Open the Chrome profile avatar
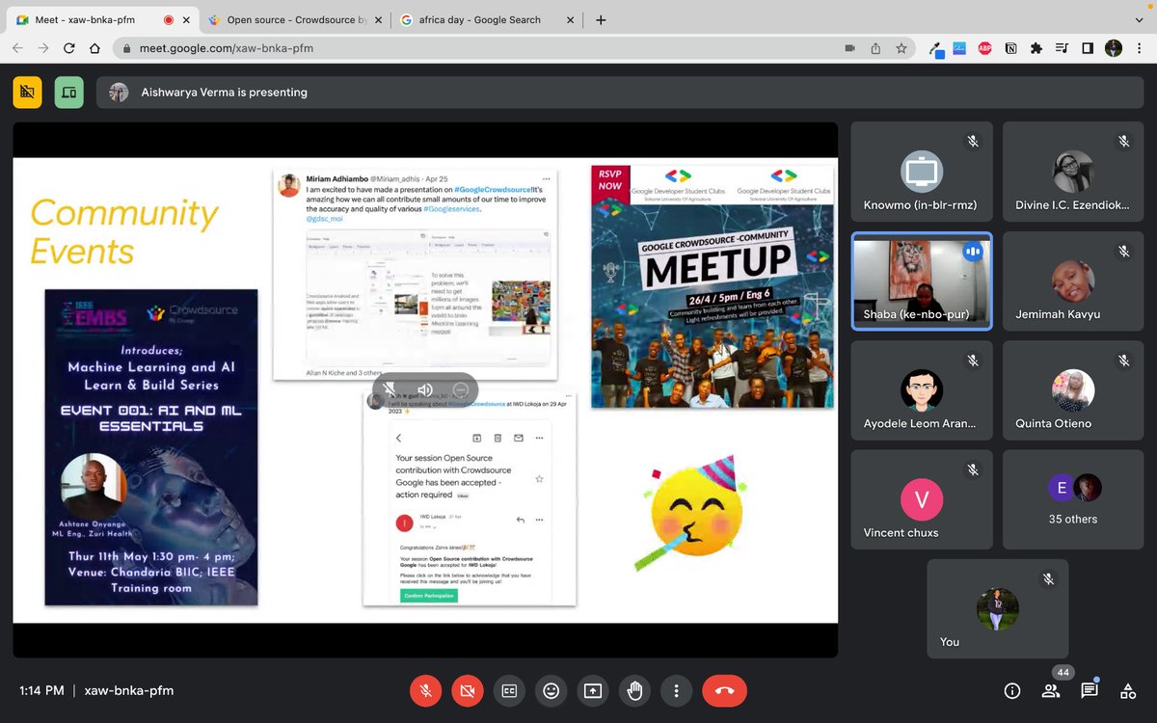 click(x=1114, y=48)
